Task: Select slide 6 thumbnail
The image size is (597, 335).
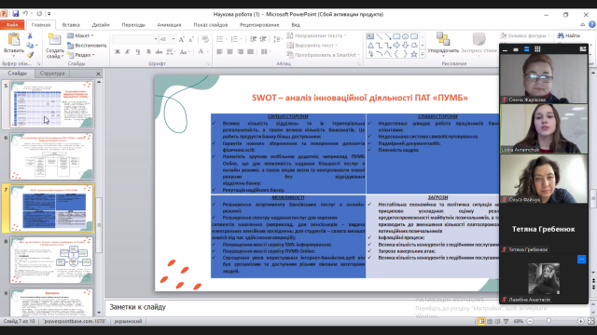Action: pos(51,156)
